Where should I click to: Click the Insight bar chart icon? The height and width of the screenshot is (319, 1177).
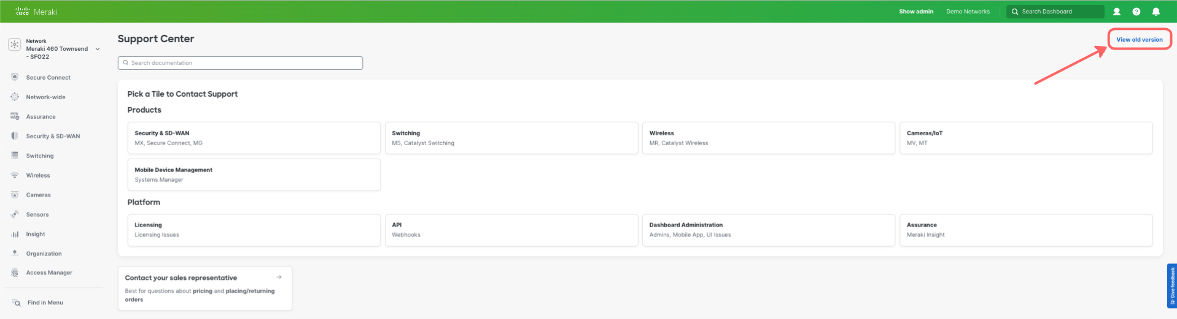point(15,234)
